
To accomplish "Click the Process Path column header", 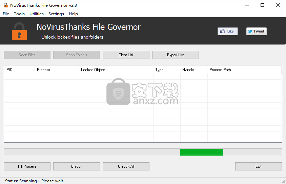I will (x=244, y=70).
